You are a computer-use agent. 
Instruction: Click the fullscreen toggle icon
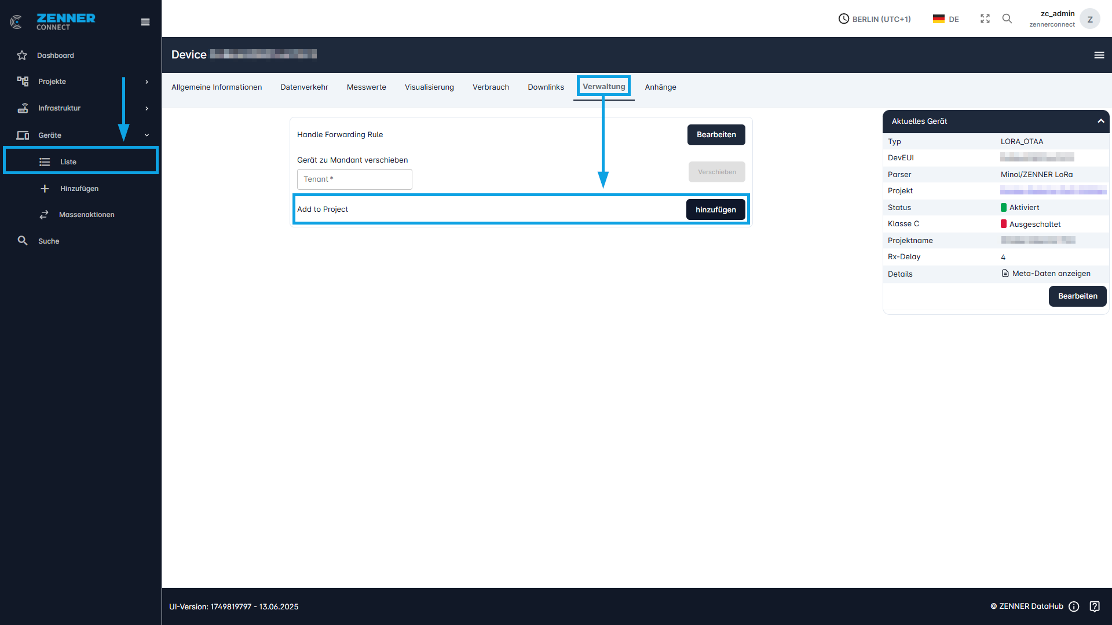[x=985, y=19]
